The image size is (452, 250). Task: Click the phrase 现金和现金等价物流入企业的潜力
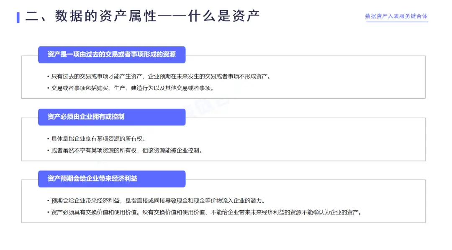pyautogui.click(x=219, y=201)
